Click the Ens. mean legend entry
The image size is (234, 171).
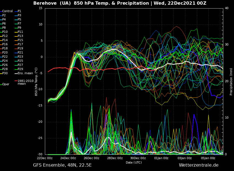tap(25, 73)
